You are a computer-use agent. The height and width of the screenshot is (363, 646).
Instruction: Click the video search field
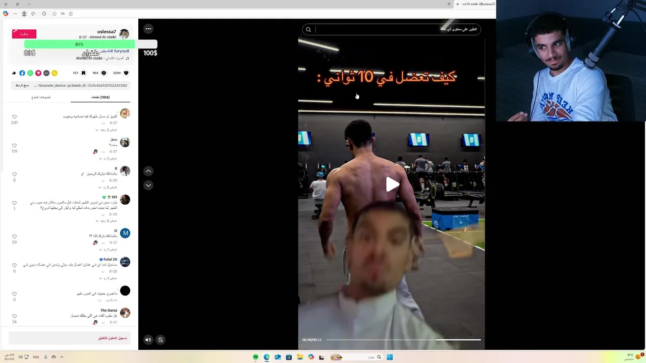pos(392,29)
